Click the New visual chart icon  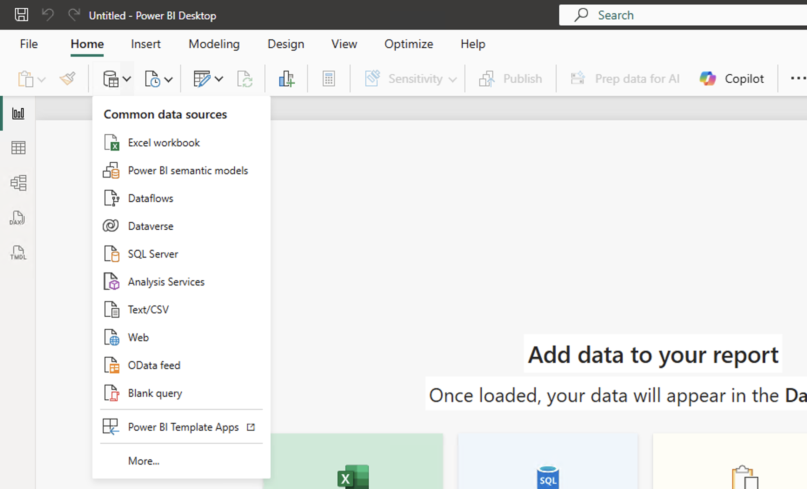(287, 79)
